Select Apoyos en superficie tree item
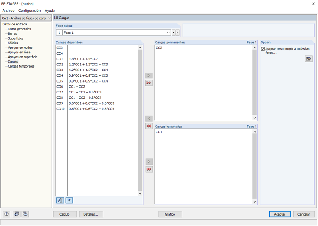This screenshot has width=318, height=226. tap(23, 57)
